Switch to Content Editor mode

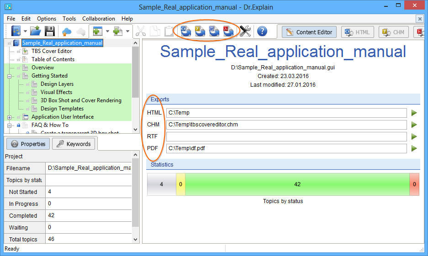point(309,32)
